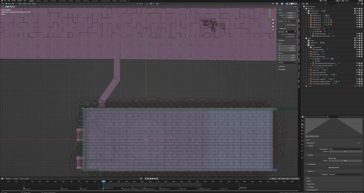This screenshot has height=193, width=364.
Task: Jump to timeline end frame
Action: tap(157, 179)
